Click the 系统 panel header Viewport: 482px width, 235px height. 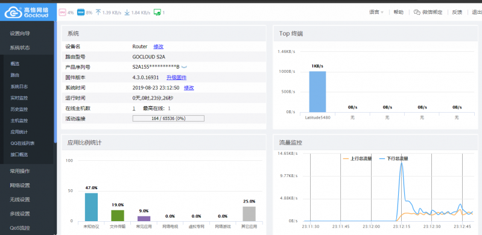164,34
